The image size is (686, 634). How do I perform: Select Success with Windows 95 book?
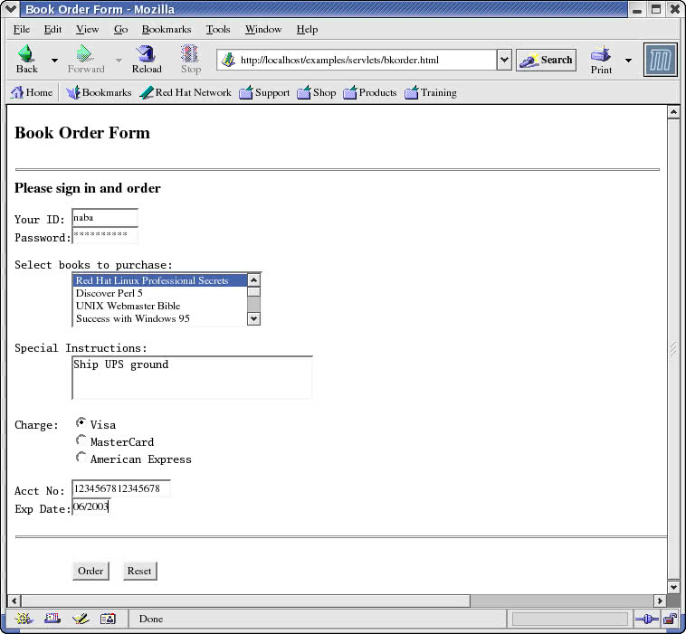coord(159,318)
